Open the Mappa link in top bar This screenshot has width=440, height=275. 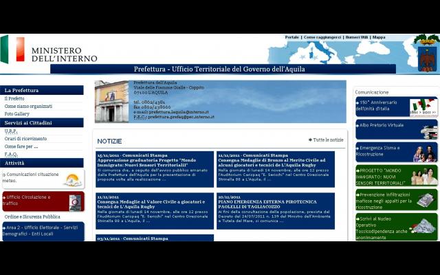coord(379,37)
